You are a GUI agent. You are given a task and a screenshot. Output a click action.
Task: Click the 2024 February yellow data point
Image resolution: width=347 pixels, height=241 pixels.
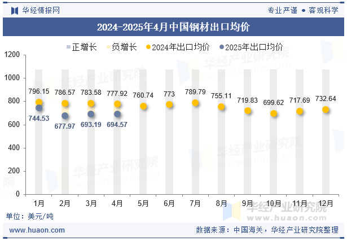[x=65, y=103]
